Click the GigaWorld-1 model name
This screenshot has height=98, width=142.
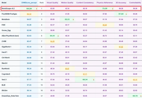click(x=6, y=47)
